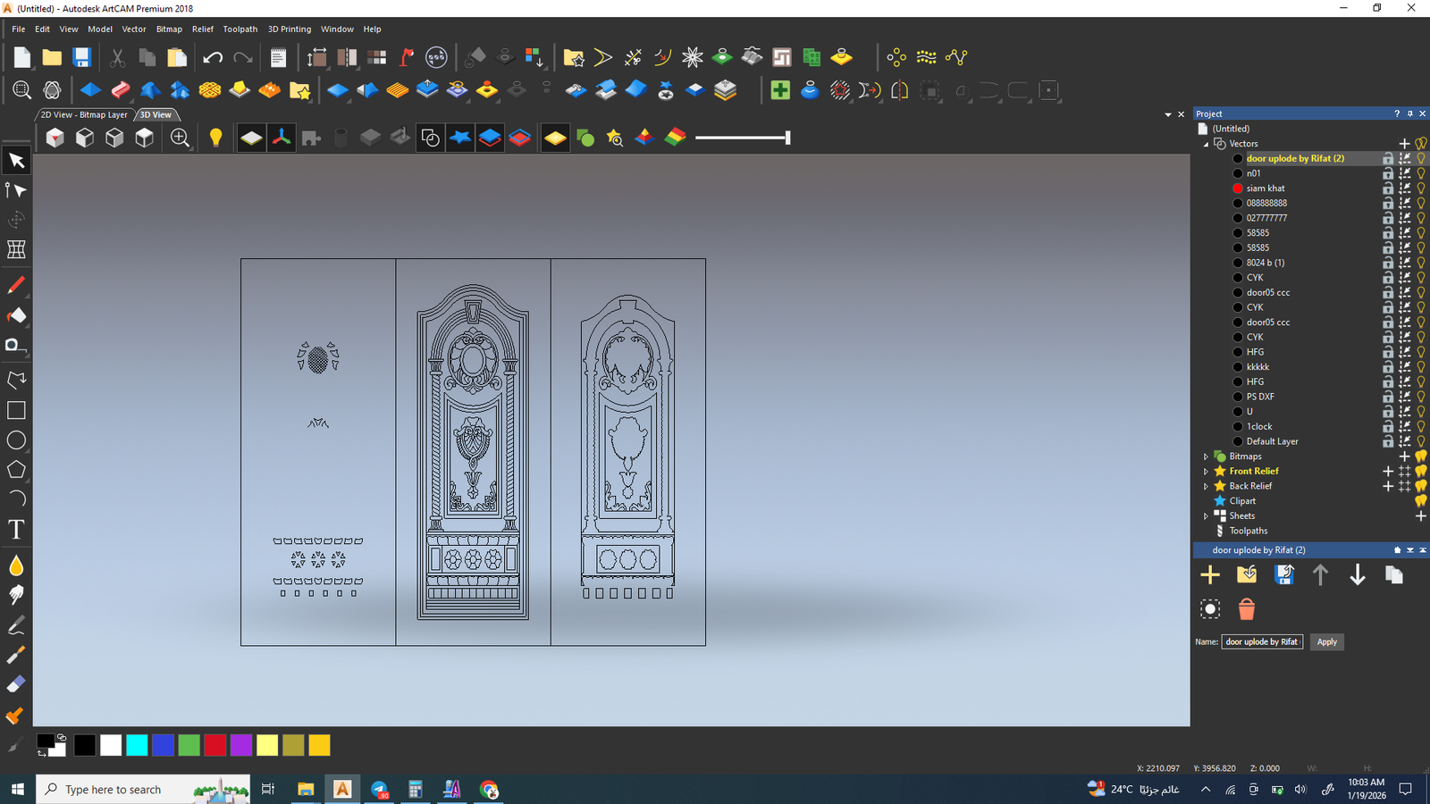Toggle visibility bulb for Default Layer

1421,441
